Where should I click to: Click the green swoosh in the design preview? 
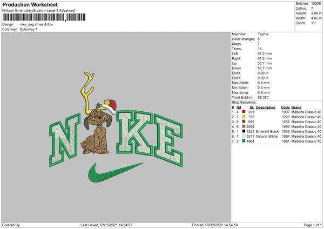pos(116,173)
